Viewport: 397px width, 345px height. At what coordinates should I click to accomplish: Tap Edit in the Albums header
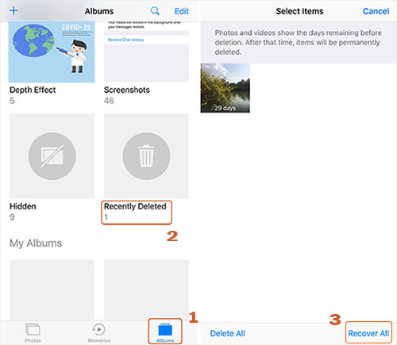[x=181, y=11]
